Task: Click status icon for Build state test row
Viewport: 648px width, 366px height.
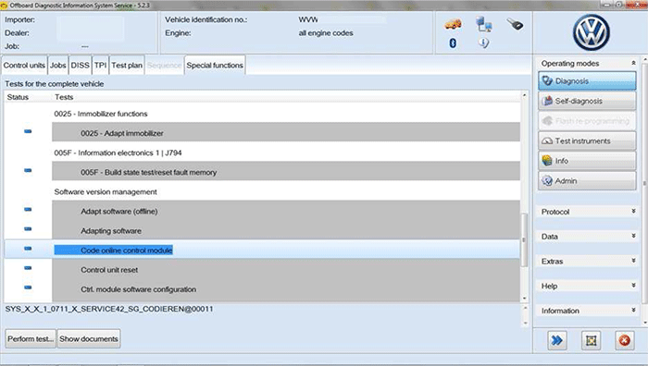Action: (x=28, y=170)
